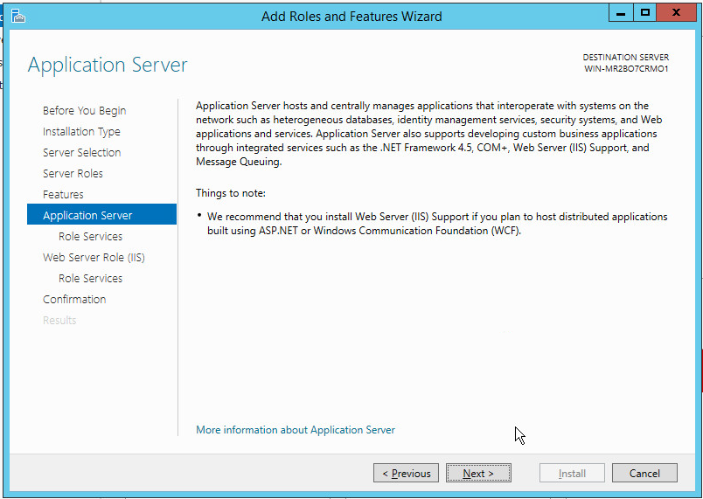This screenshot has height=499, width=703.
Task: Open Role Services under Web Server Role (IIS)
Action: pyautogui.click(x=90, y=279)
